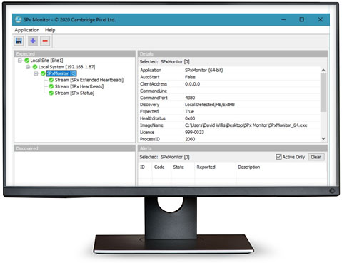The height and width of the screenshot is (263, 342).
Task: Click the blue plus add icon
Action: coord(33,41)
